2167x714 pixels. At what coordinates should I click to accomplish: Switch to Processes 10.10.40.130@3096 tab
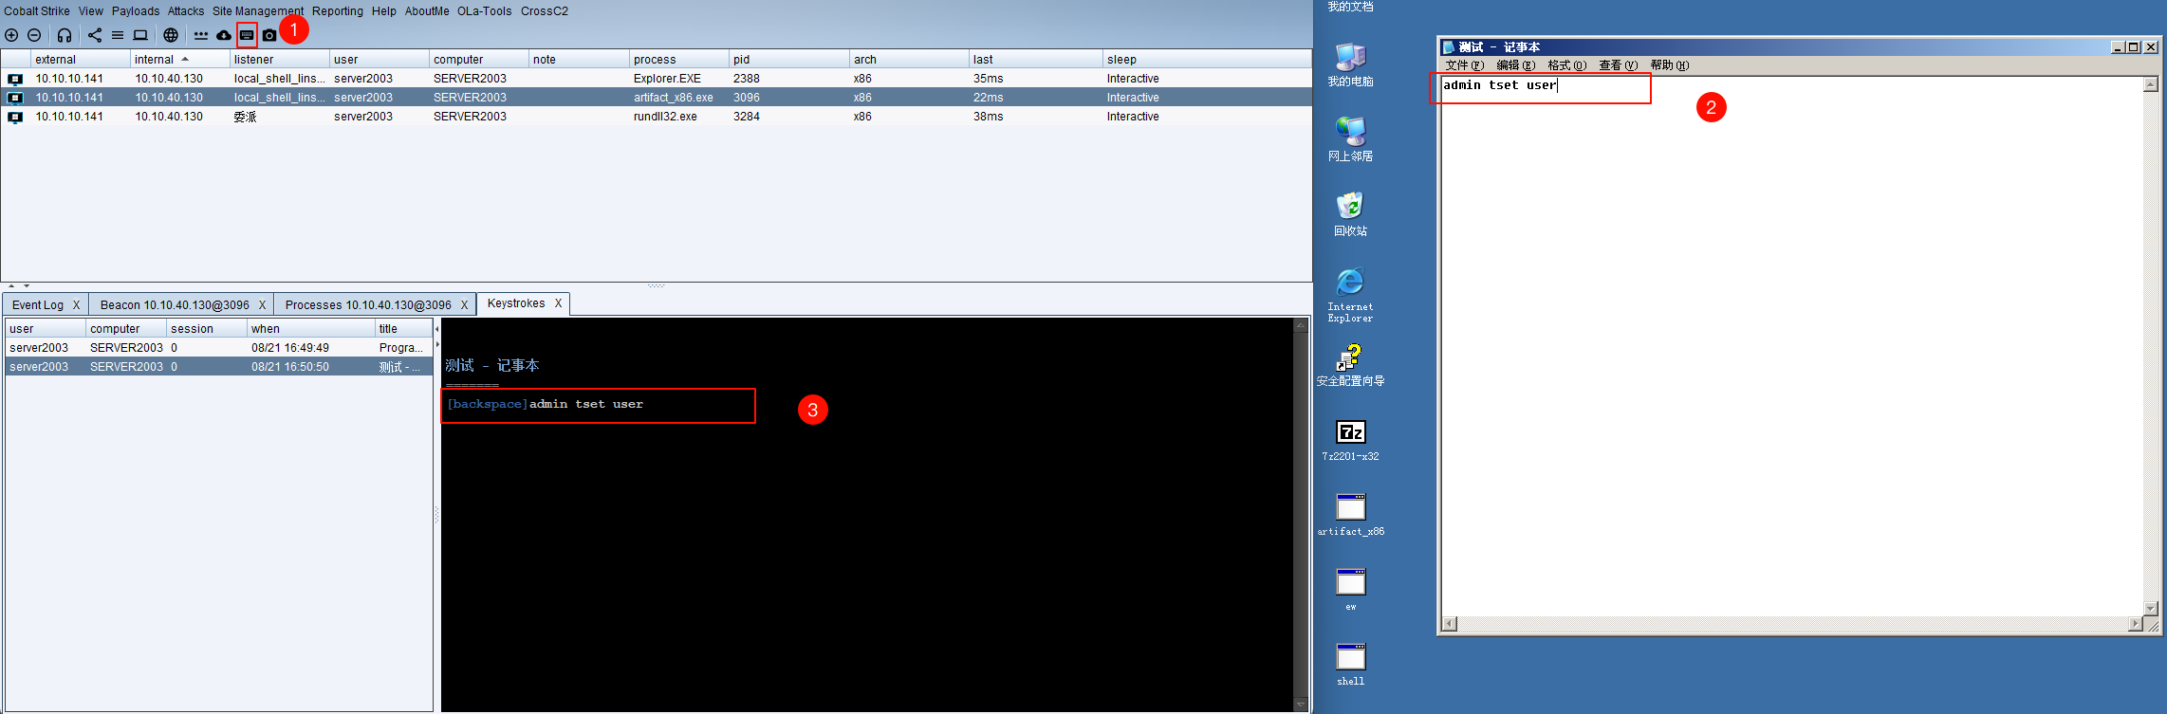(368, 305)
